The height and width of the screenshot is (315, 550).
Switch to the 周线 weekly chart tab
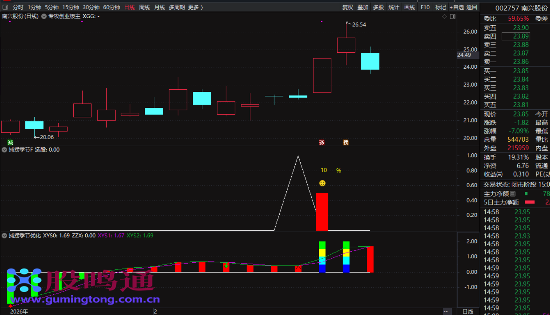(x=144, y=7)
